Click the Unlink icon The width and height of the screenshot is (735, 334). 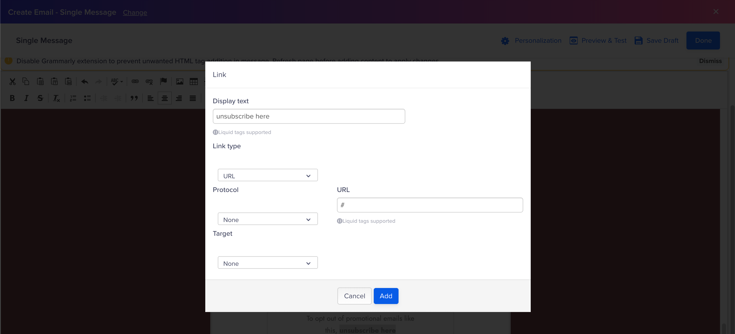[149, 81]
